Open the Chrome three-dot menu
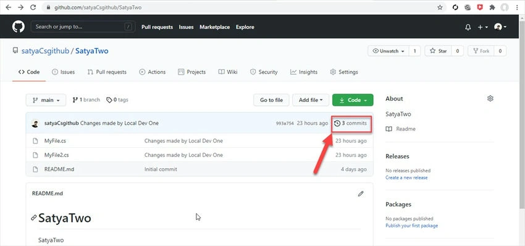The image size is (525, 246). [x=518, y=7]
